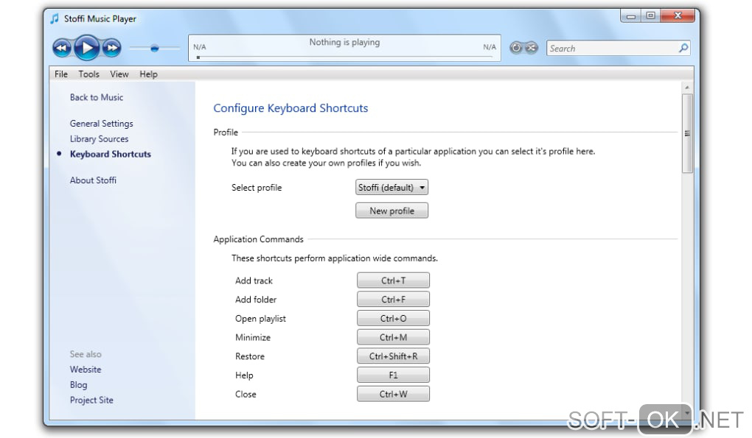Click the volume slider handle

pyautogui.click(x=154, y=49)
